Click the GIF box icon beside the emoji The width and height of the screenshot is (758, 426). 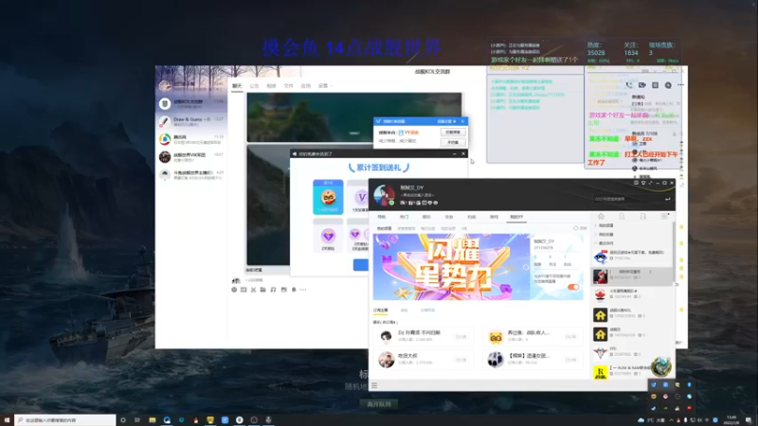click(x=244, y=290)
